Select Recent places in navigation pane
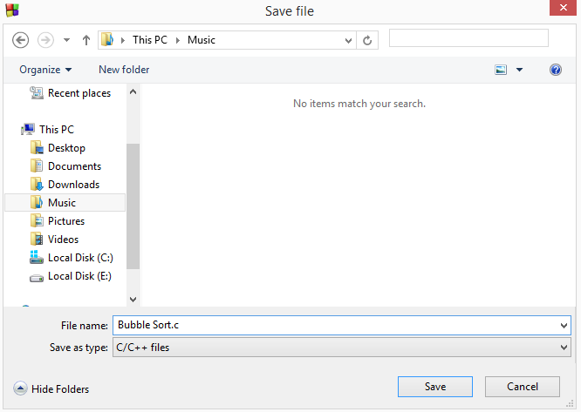581x412 pixels. tap(79, 93)
